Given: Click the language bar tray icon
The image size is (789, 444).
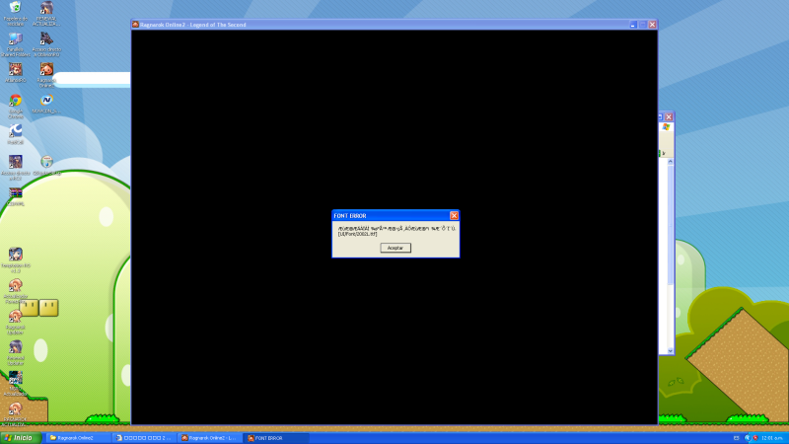Looking at the screenshot, I should [736, 438].
